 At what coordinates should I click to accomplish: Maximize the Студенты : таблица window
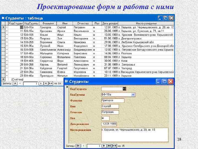166,18
